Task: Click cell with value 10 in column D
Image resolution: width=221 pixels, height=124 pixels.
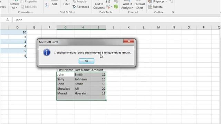Action: coord(18,32)
